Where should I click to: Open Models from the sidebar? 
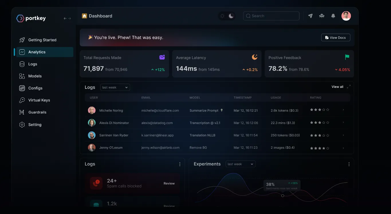click(x=35, y=76)
